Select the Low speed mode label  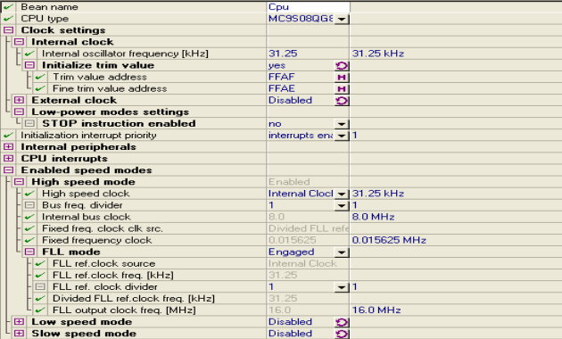tap(82, 322)
